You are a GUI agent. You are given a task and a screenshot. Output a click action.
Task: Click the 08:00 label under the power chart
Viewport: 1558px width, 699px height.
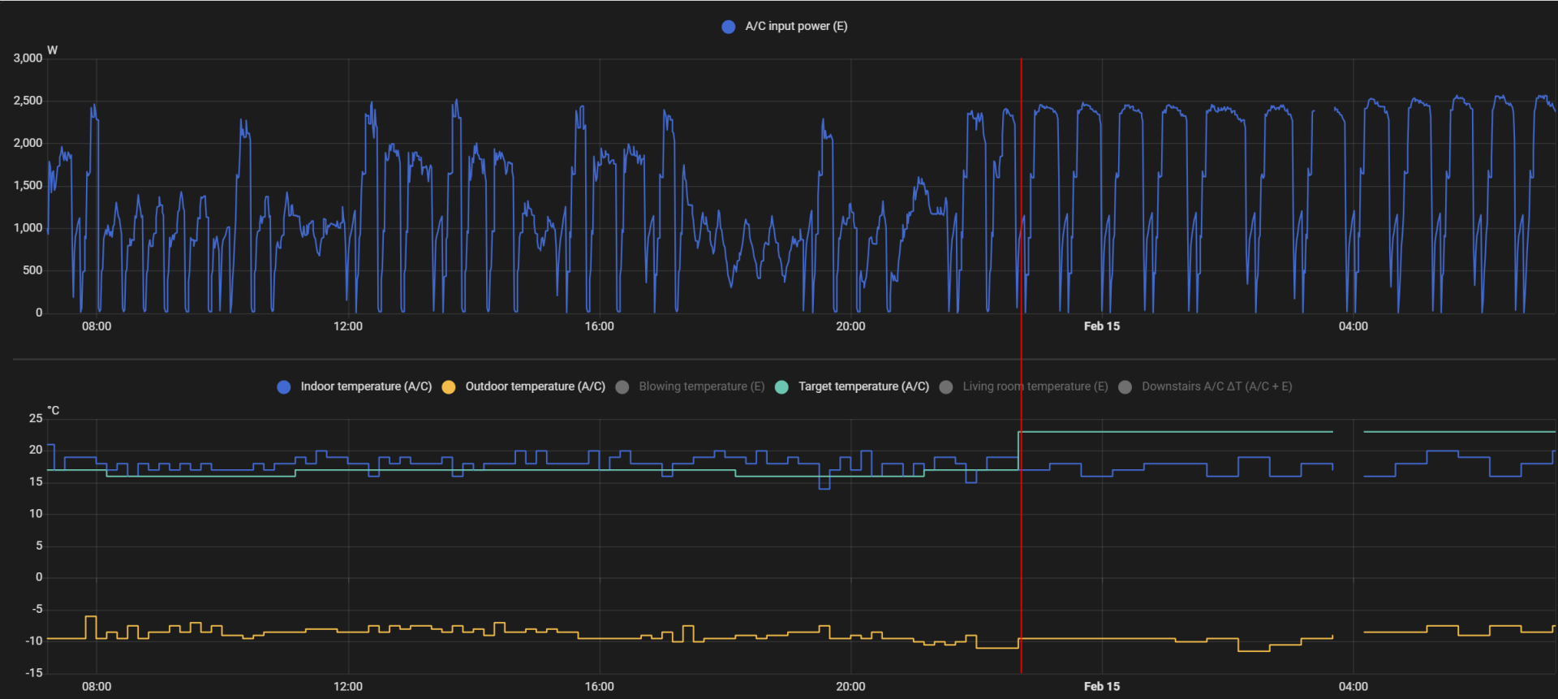[97, 326]
